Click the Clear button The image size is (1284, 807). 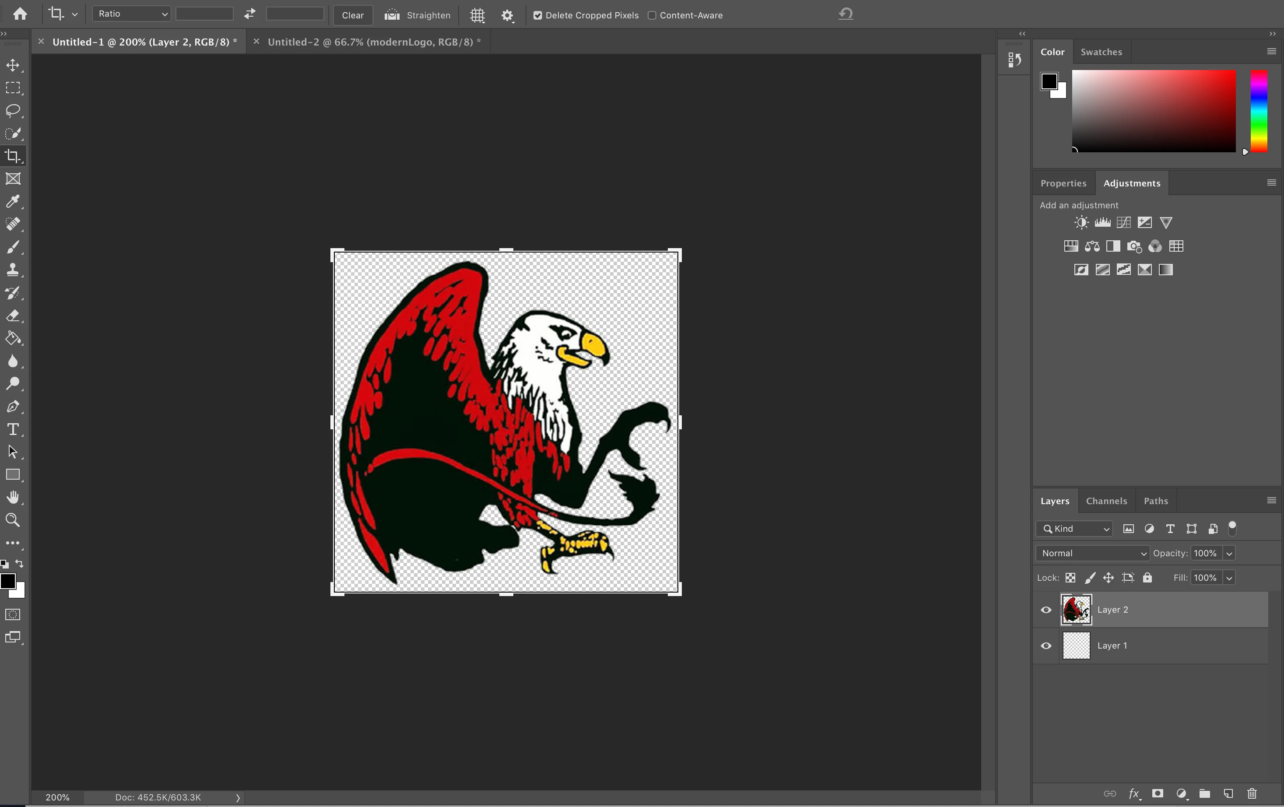click(352, 15)
